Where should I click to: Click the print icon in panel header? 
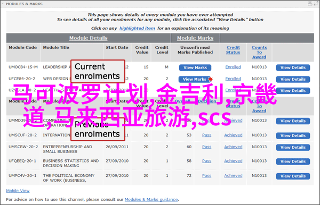point(310,4)
